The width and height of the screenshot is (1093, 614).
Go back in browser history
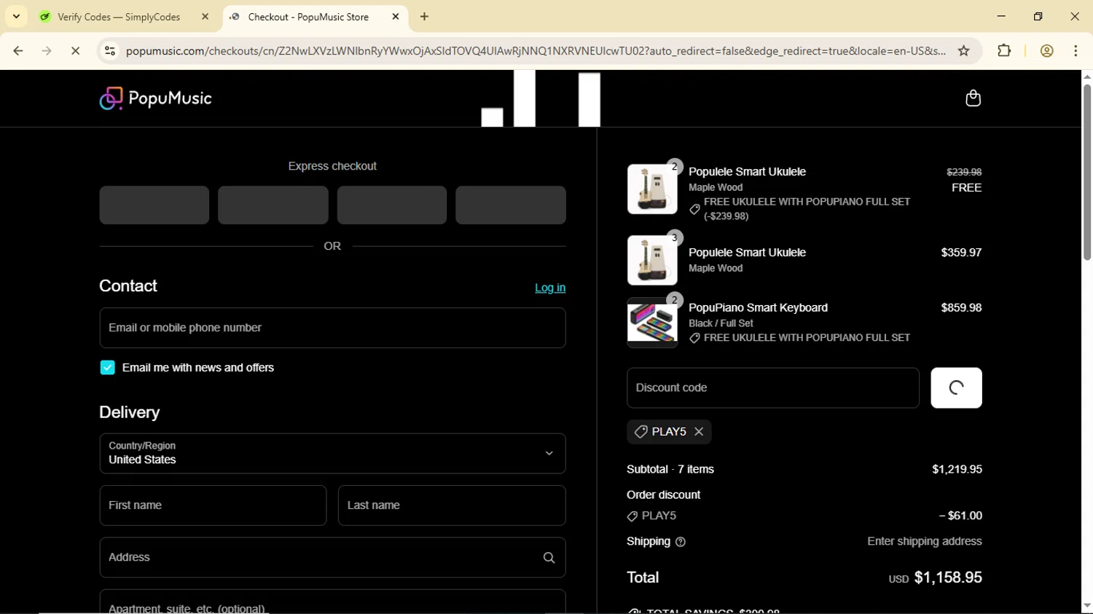pyautogui.click(x=18, y=51)
